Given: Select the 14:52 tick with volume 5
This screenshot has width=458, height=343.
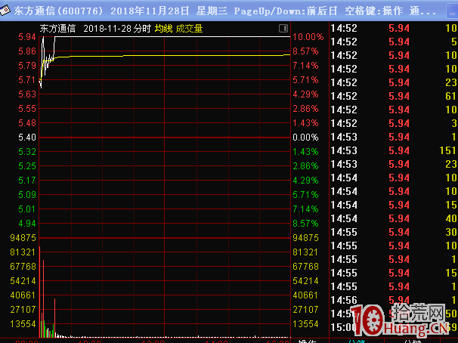Looking at the screenshot, I should click(x=394, y=42).
